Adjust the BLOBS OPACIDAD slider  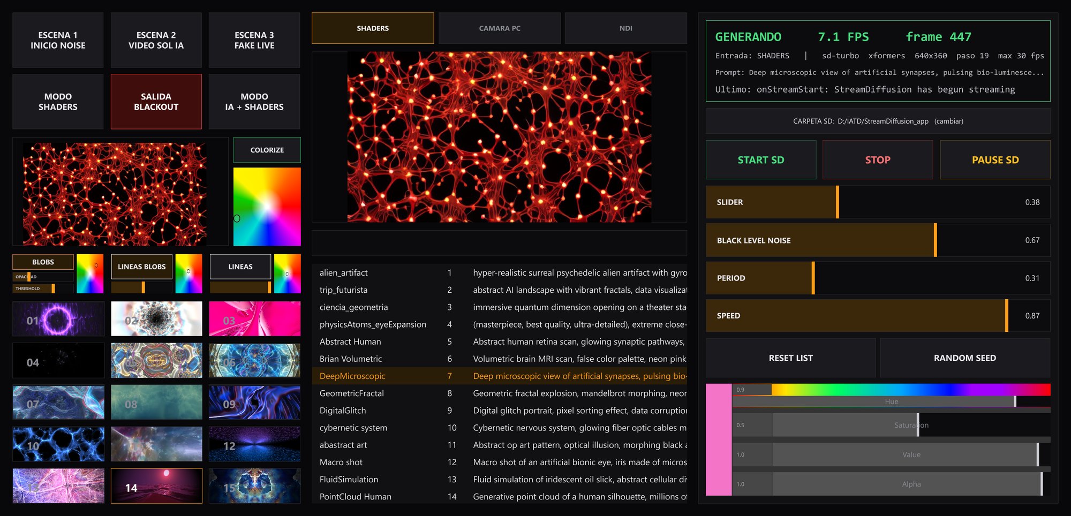[43, 277]
